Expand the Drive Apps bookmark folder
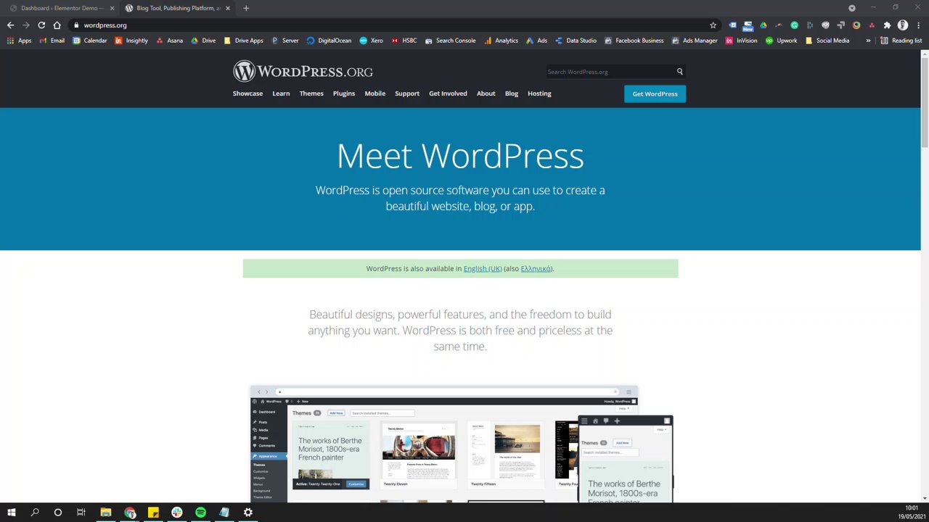 tap(243, 41)
